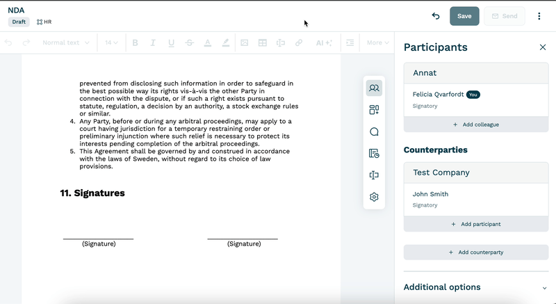Open the comments sidebar icon
This screenshot has height=304, width=556.
374,131
